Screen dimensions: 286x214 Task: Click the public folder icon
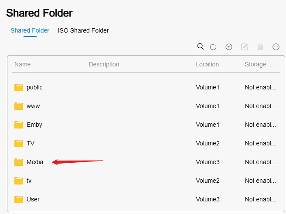pyautogui.click(x=19, y=87)
